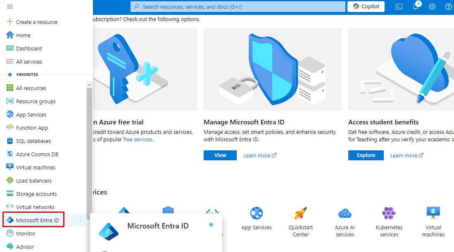Click Microsoft Entra ID tooltip title
Image resolution: width=454 pixels, height=252 pixels.
click(158, 226)
